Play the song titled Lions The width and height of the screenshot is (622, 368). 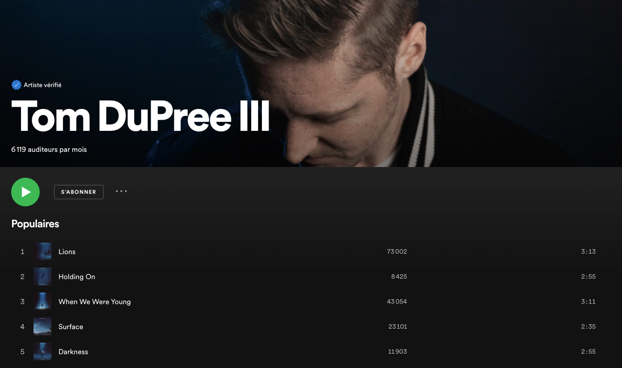click(x=67, y=251)
